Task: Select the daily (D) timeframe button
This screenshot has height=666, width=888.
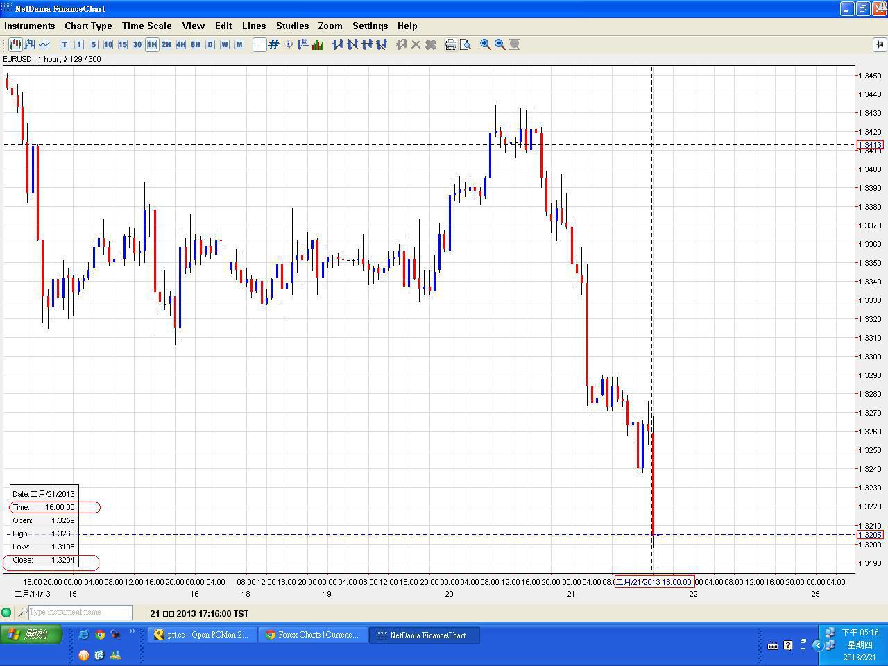Action: (210, 44)
